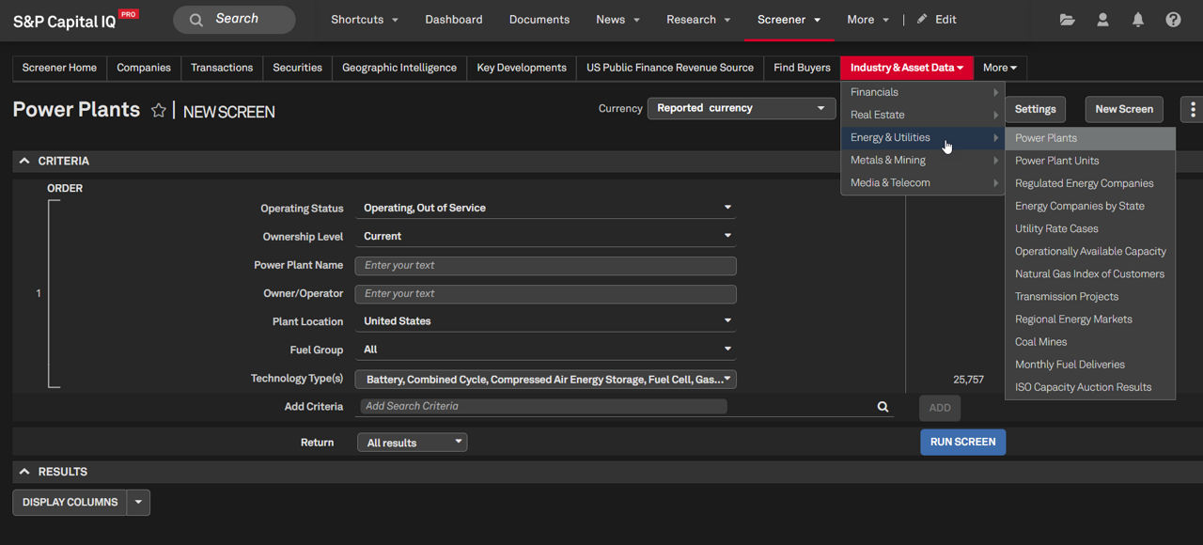Open the Fuel Group dropdown
Viewport: 1203px width, 545px height.
click(545, 349)
